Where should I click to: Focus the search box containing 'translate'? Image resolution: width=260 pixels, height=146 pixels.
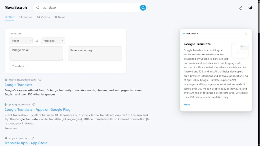90,7
